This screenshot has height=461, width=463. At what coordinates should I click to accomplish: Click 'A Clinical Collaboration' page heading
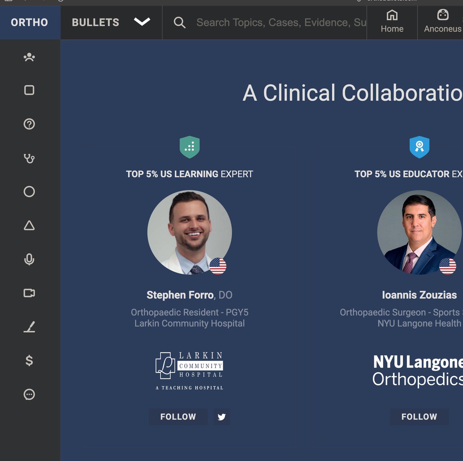[x=353, y=93]
